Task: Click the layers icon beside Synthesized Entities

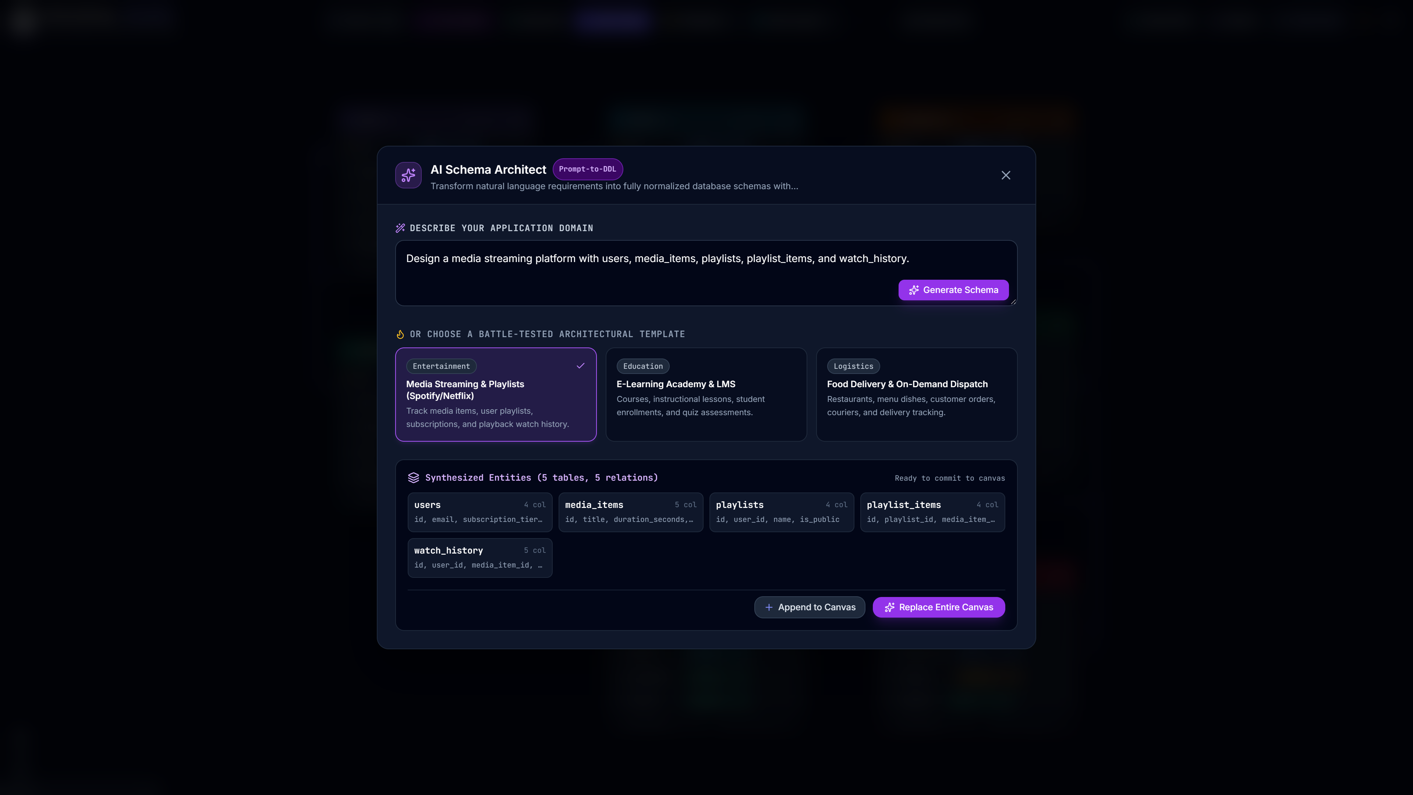Action: (x=414, y=478)
